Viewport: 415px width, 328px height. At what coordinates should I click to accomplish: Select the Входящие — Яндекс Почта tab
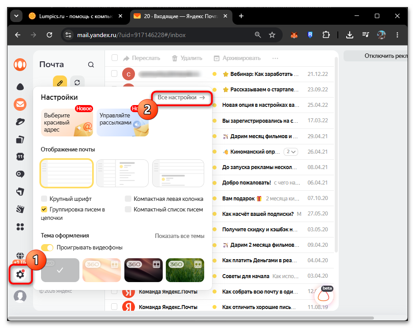coord(180,16)
